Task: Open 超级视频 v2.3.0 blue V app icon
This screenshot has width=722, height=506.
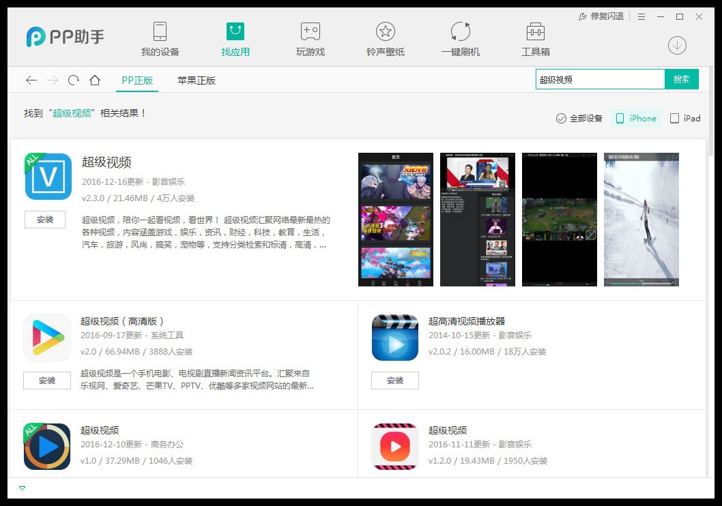Action: pos(48,176)
